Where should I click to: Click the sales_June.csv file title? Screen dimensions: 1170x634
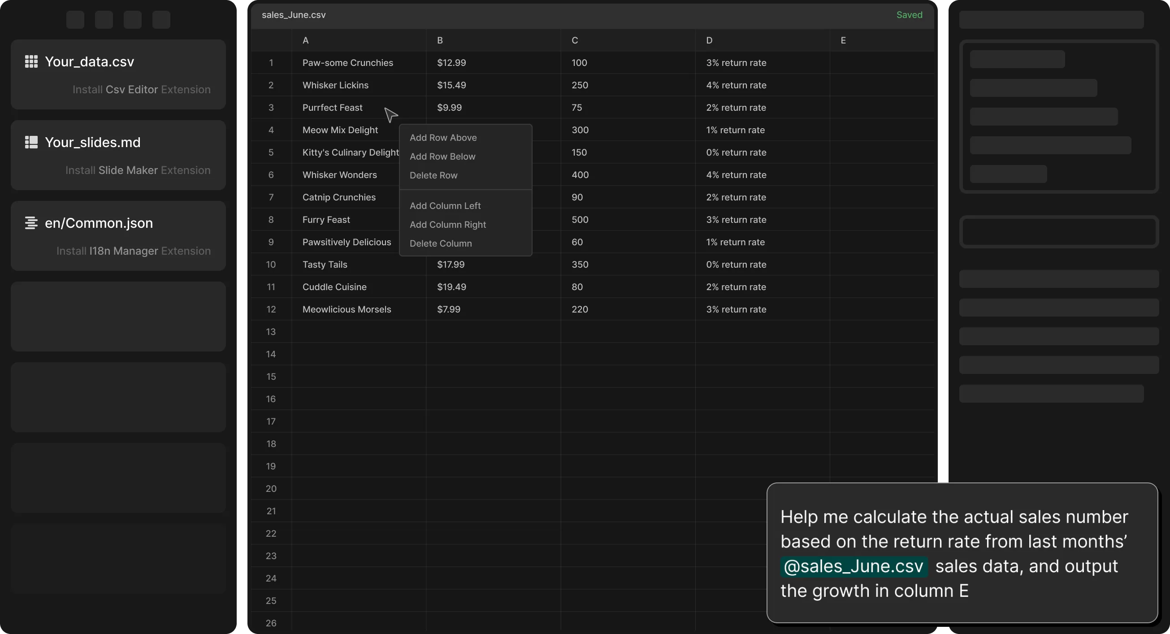pos(294,15)
